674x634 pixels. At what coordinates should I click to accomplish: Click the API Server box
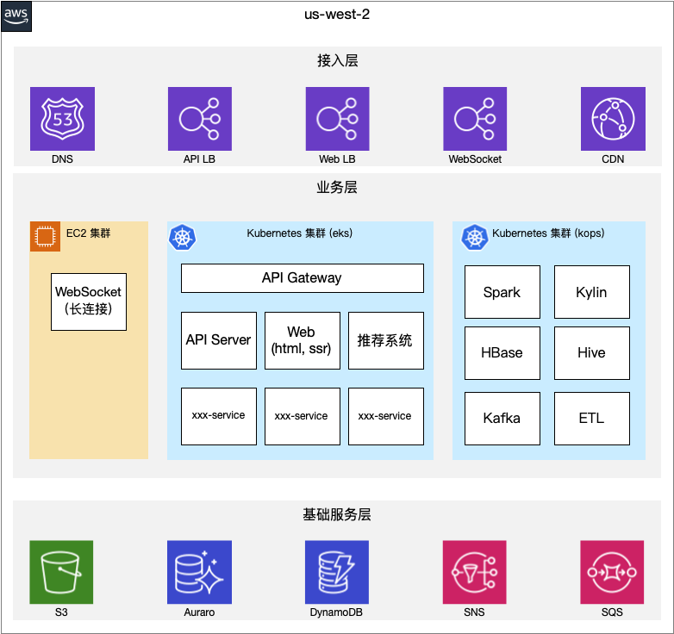pos(219,340)
